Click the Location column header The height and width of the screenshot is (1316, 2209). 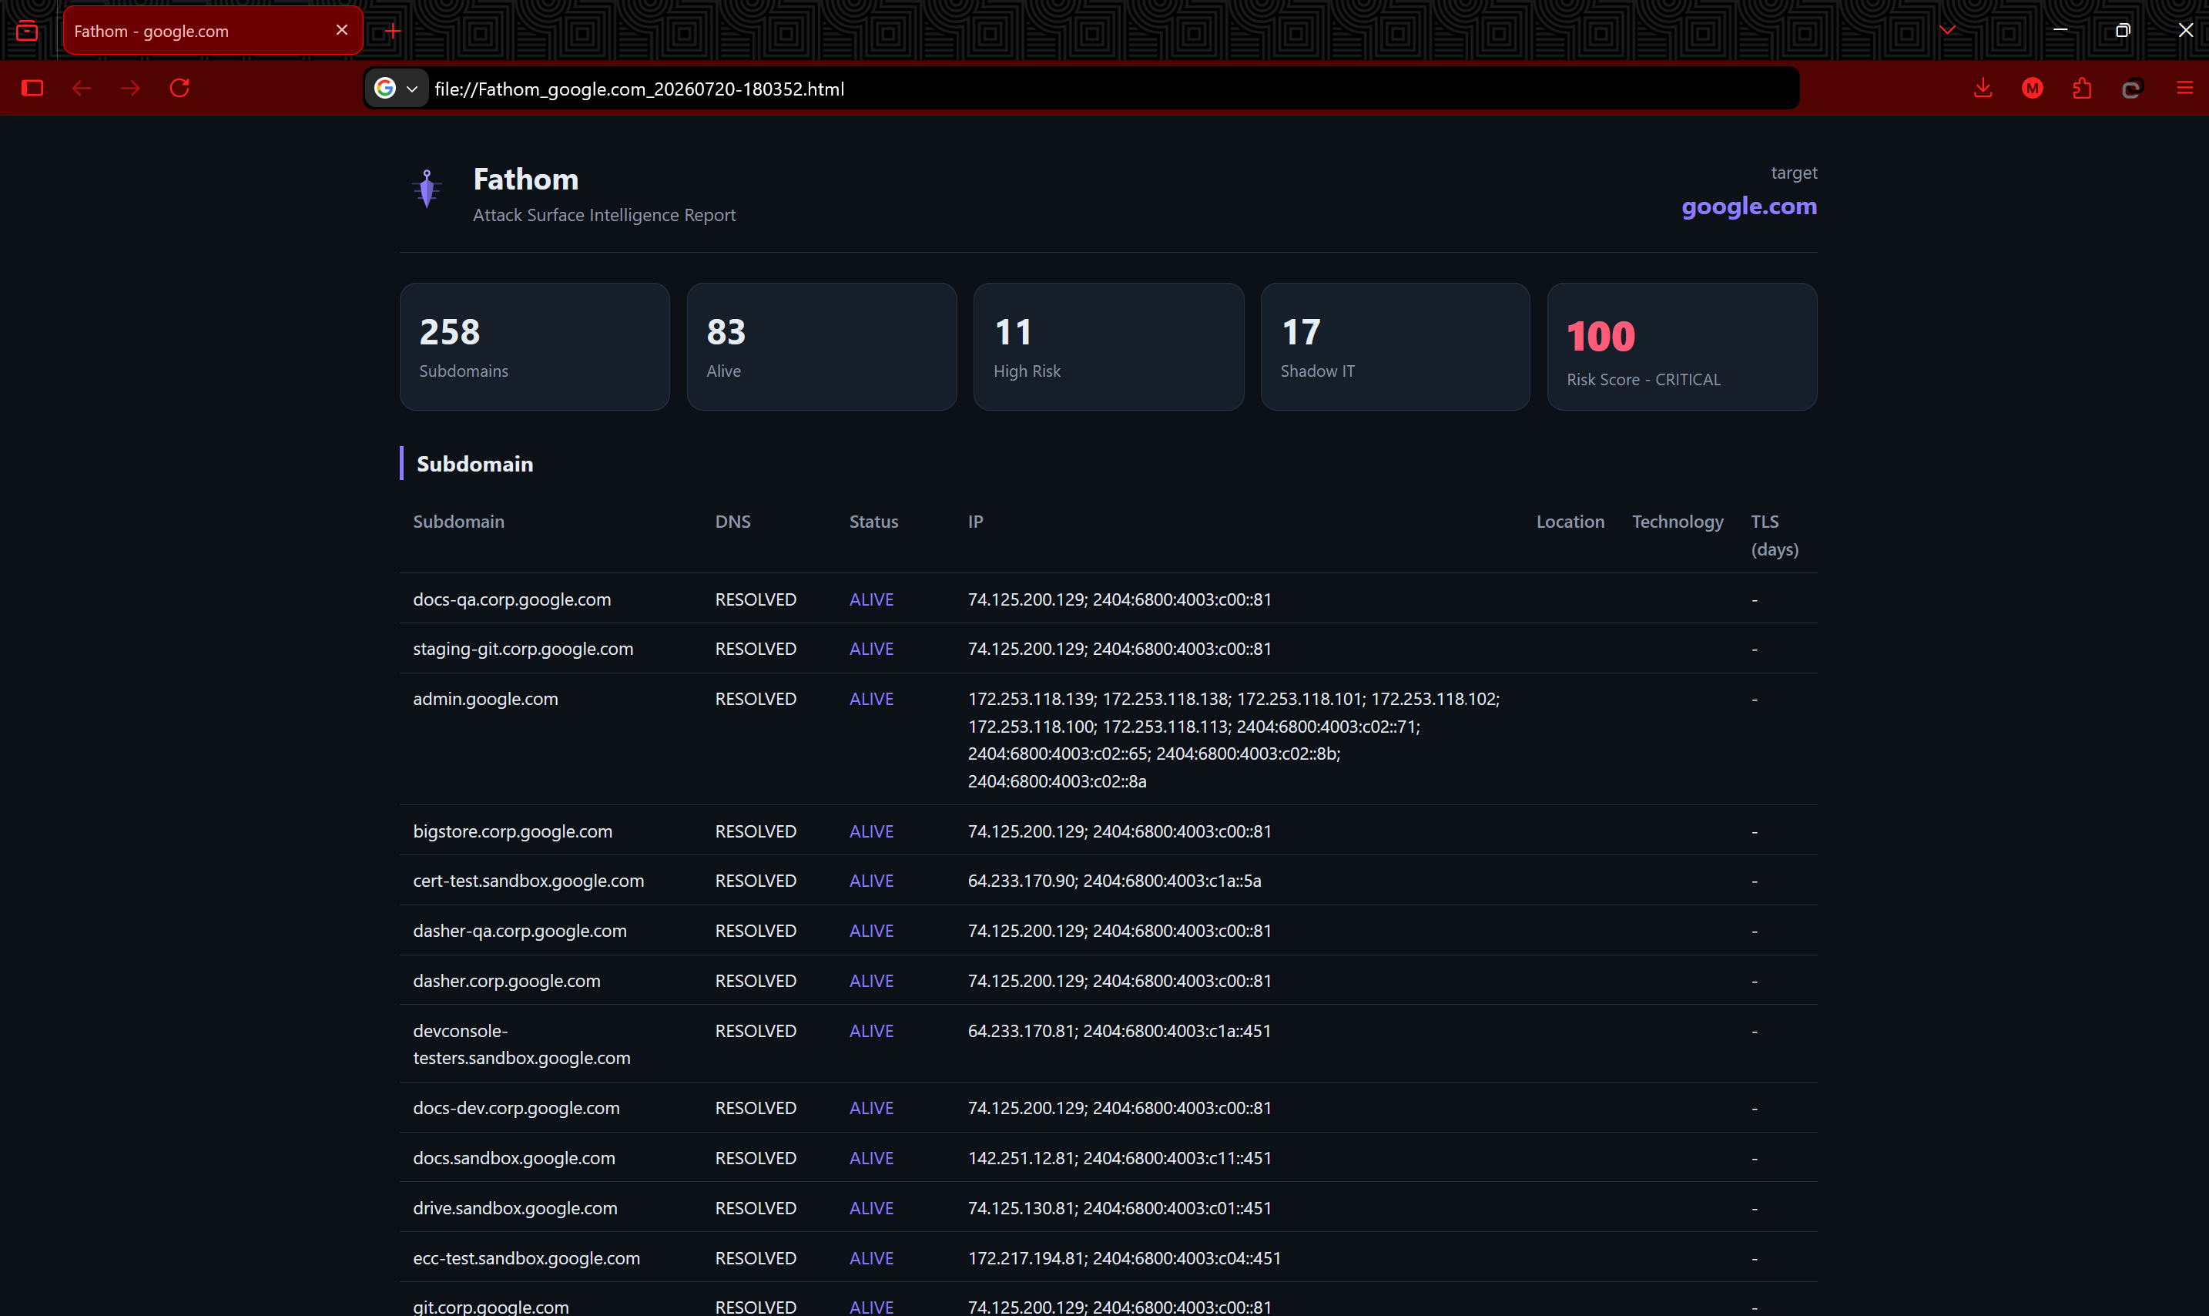[x=1570, y=522]
